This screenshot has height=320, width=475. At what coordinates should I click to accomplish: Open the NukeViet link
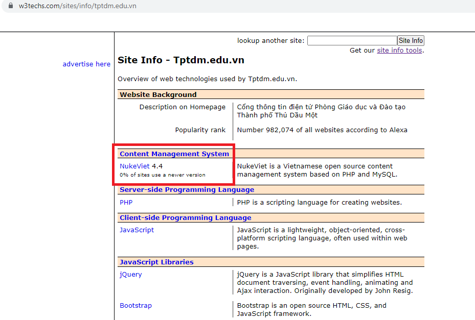tap(134, 166)
